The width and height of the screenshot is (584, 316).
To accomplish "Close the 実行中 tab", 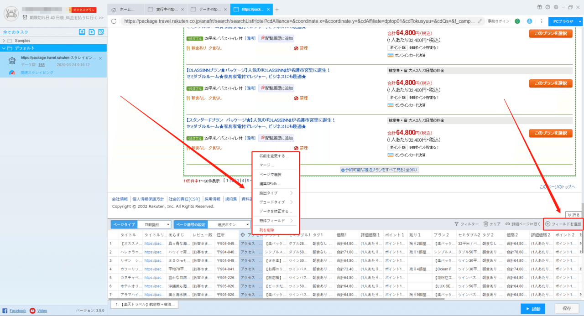I will click(182, 10).
